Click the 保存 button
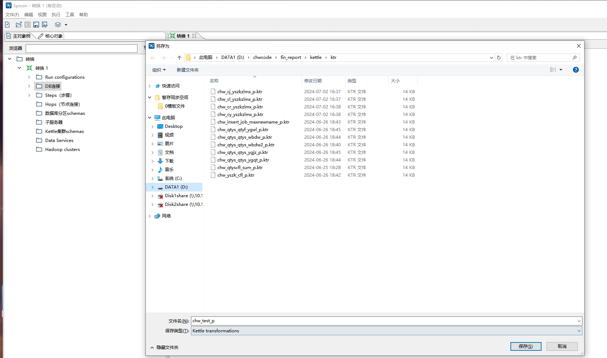The height and width of the screenshot is (358, 607). tap(526, 346)
